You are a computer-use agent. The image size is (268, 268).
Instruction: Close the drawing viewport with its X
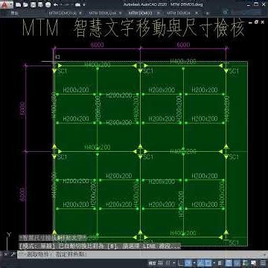(x=263, y=22)
